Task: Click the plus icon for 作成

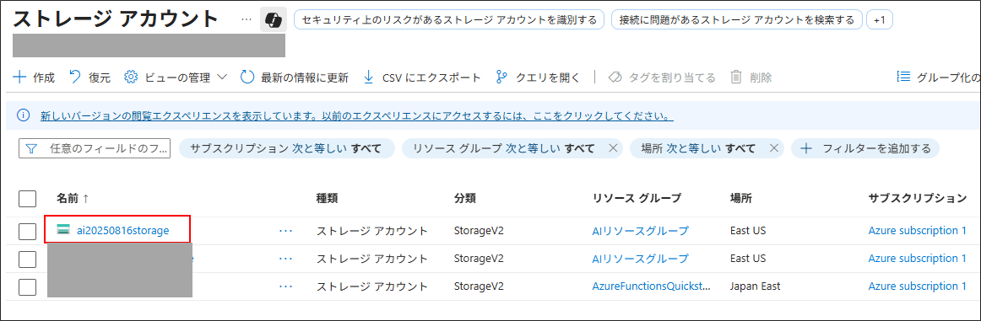Action: pyautogui.click(x=20, y=78)
